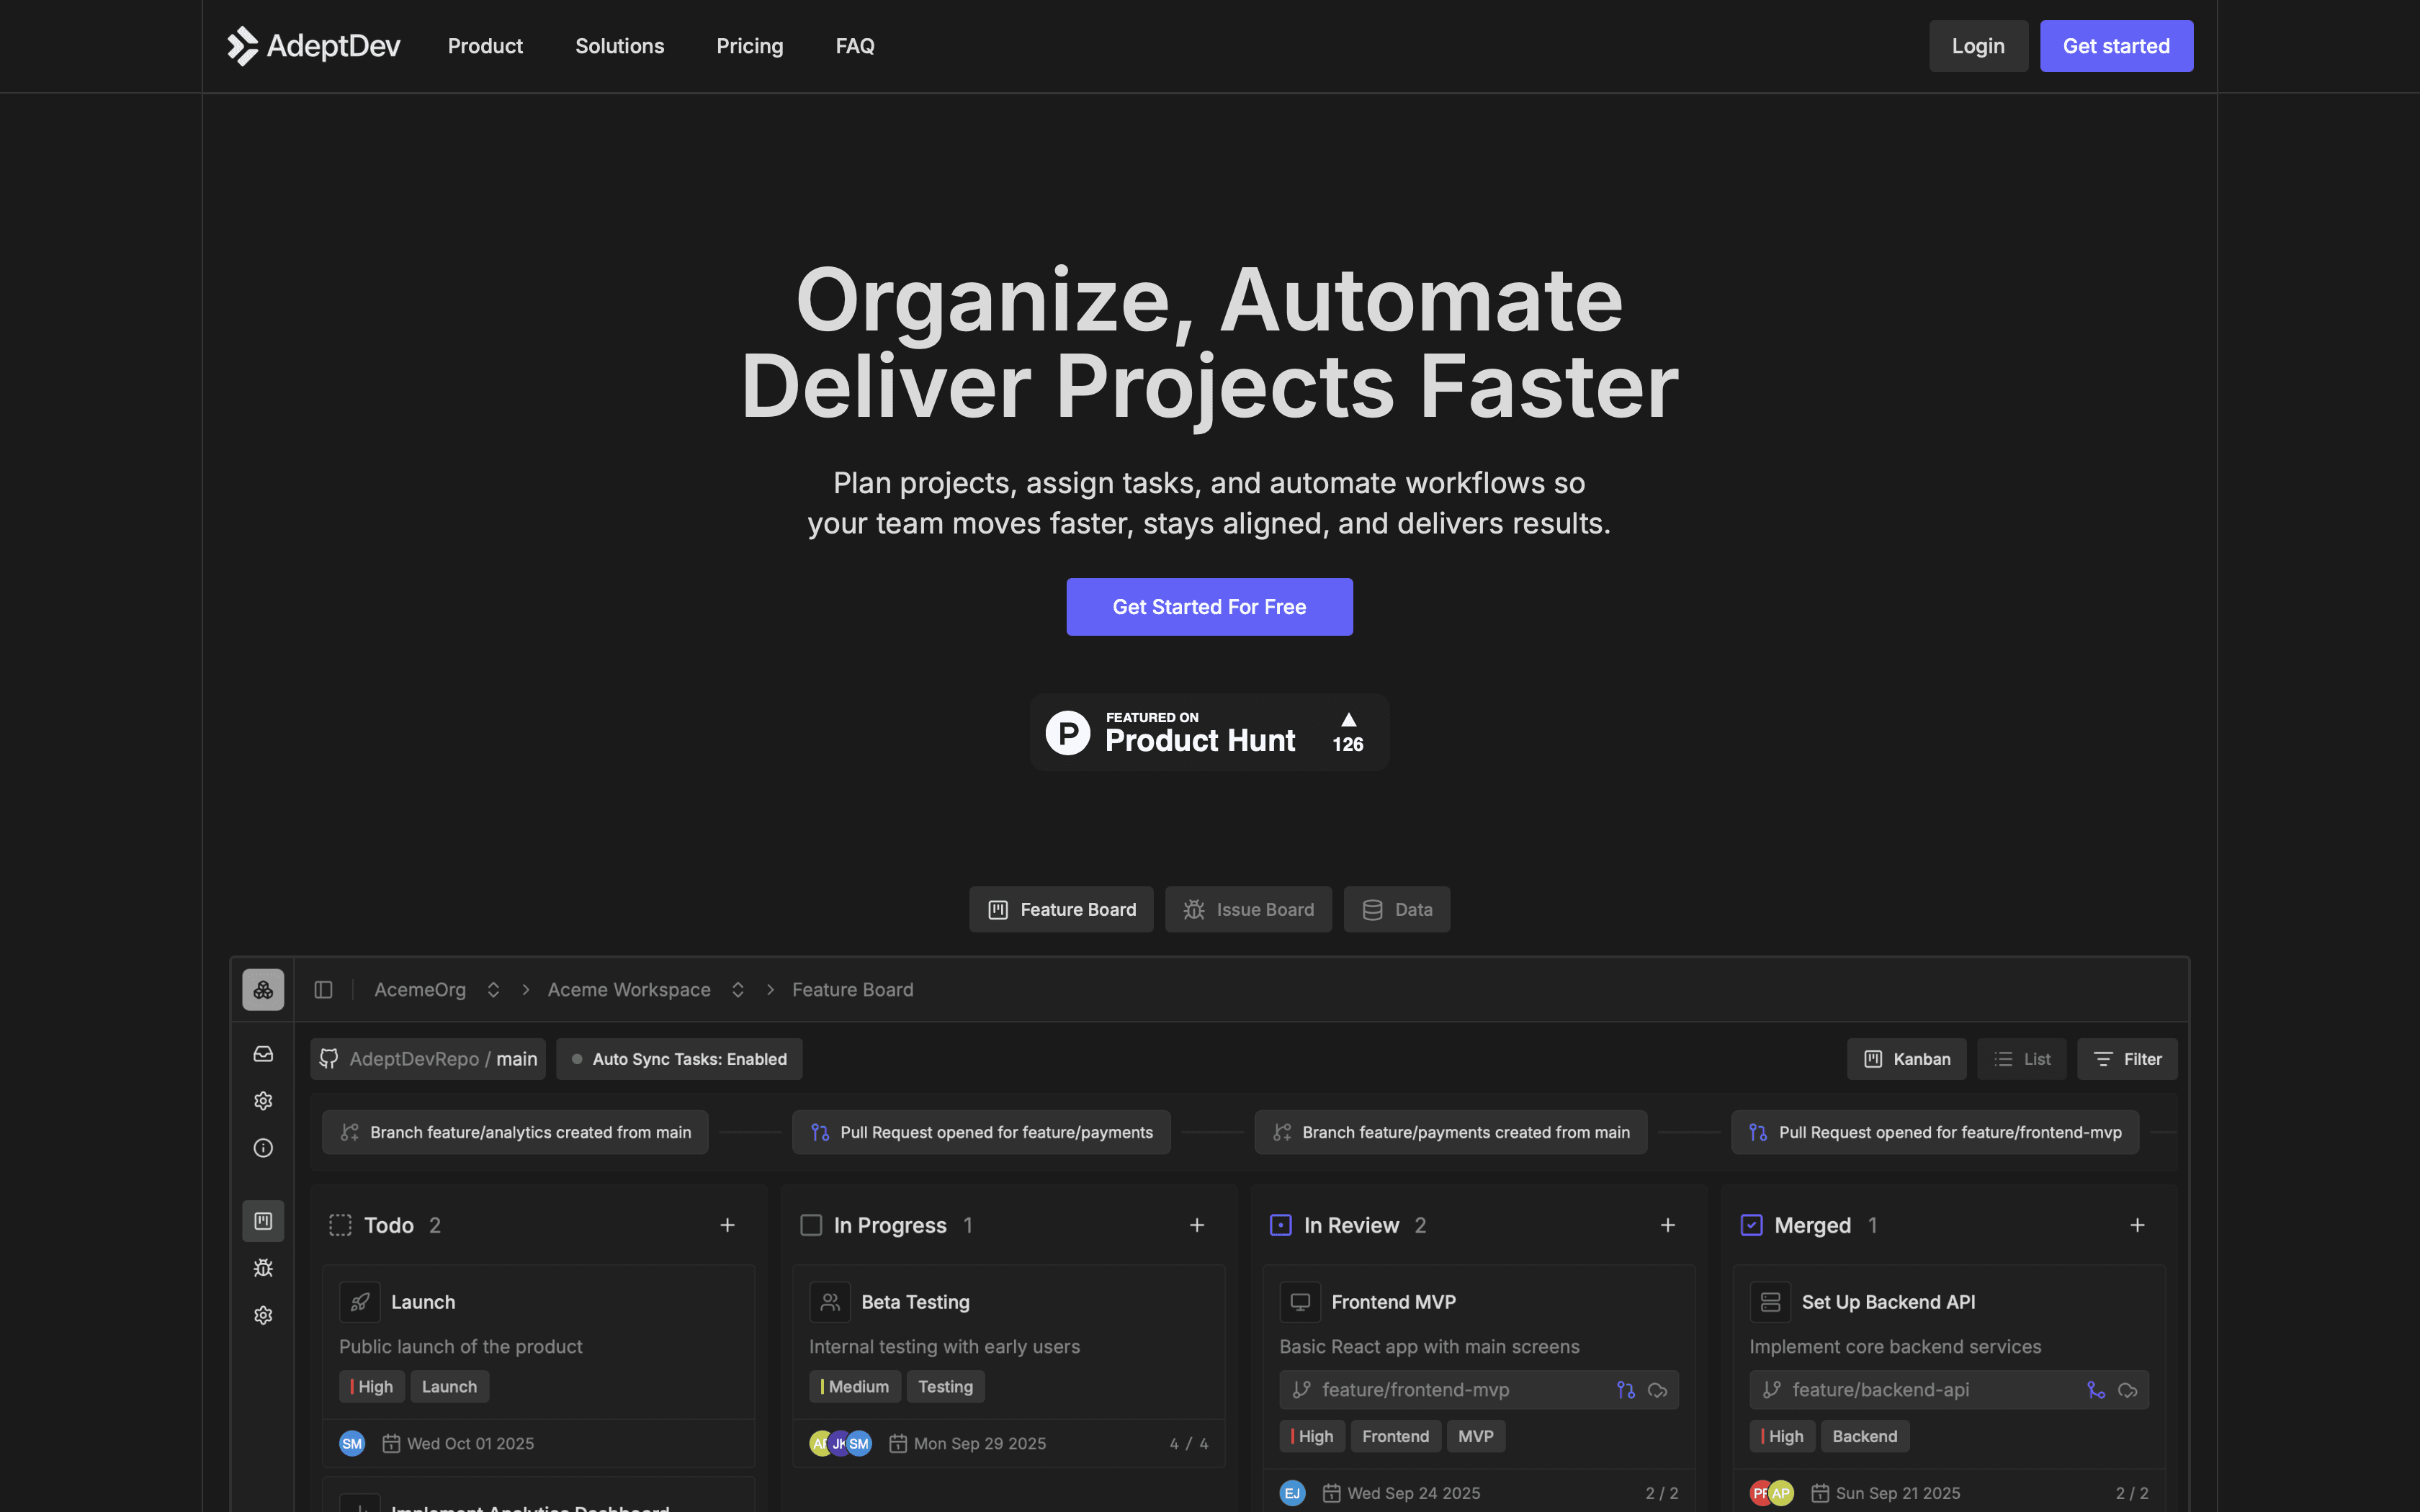
Task: Open the bug issues sidebar icon
Action: click(263, 1268)
